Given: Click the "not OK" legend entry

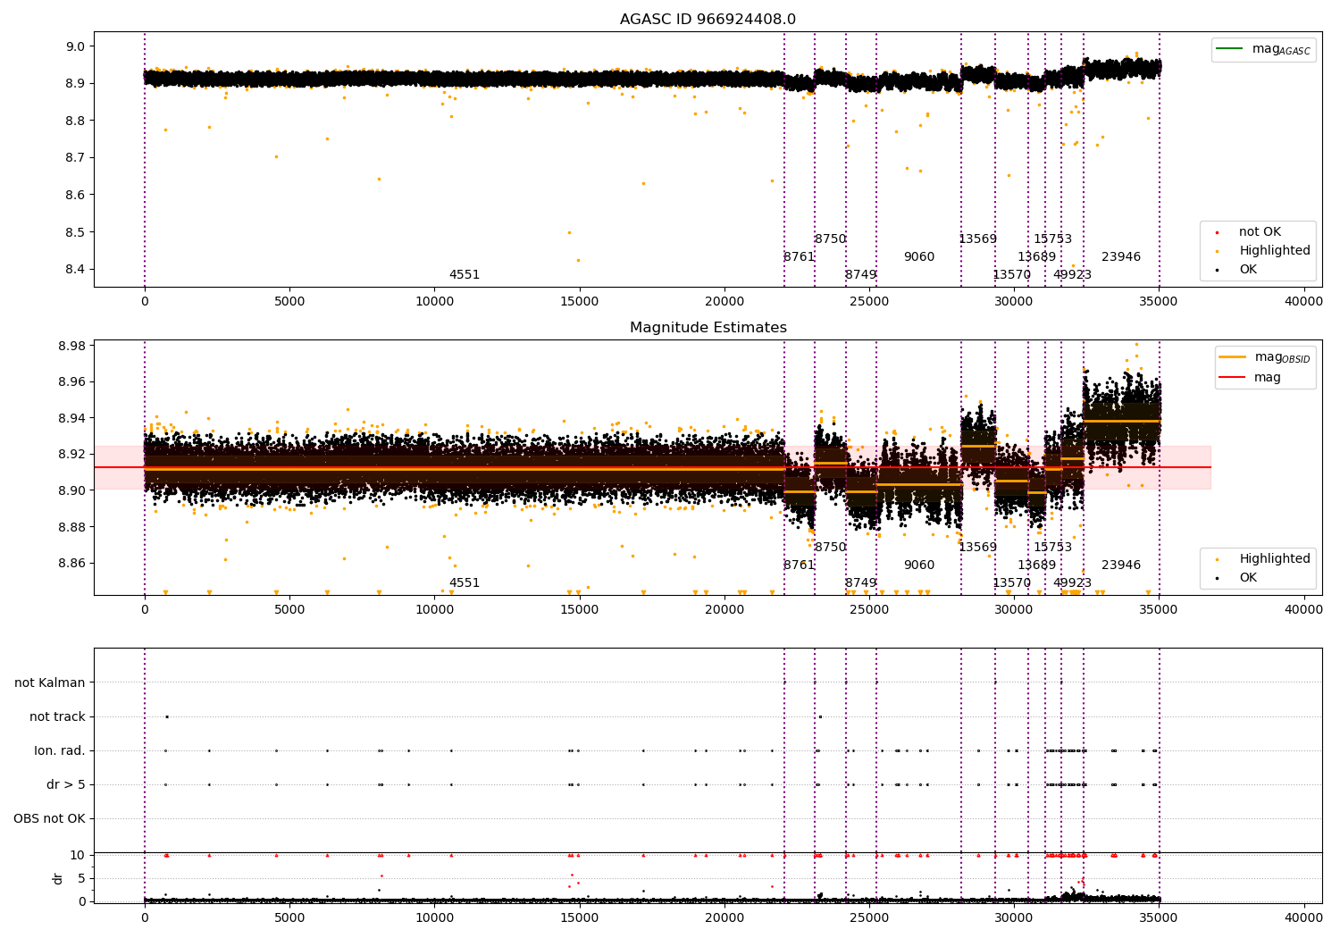Looking at the screenshot, I should tap(1260, 232).
